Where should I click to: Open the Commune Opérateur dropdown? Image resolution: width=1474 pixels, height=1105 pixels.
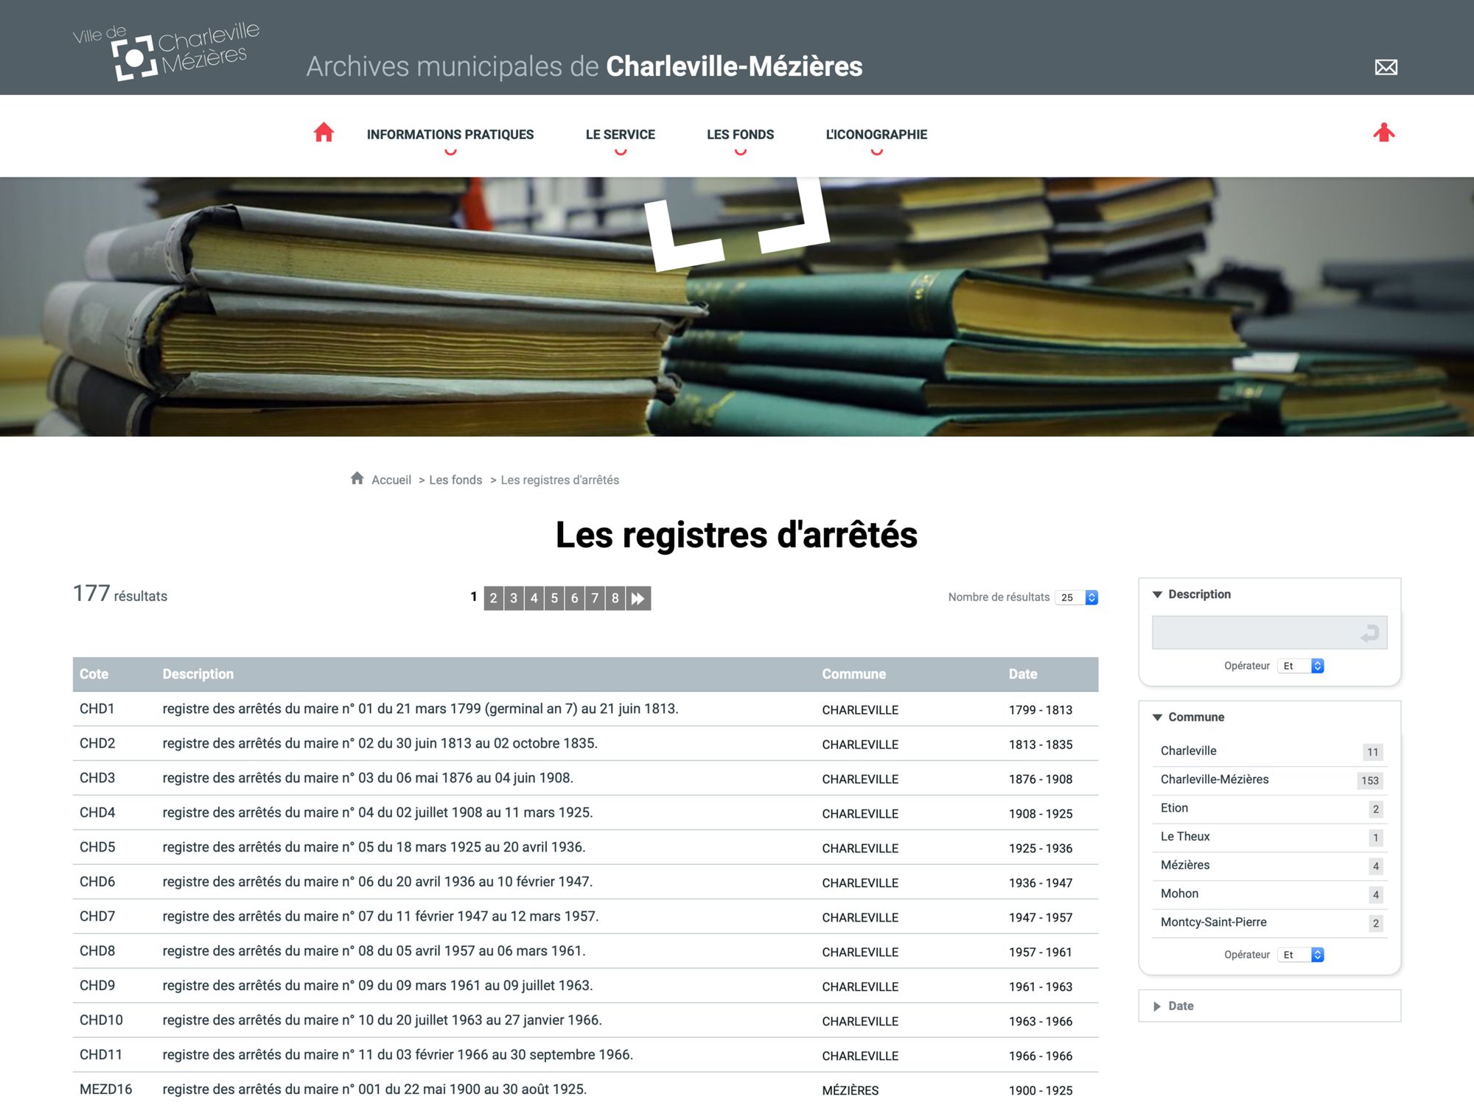point(1302,955)
